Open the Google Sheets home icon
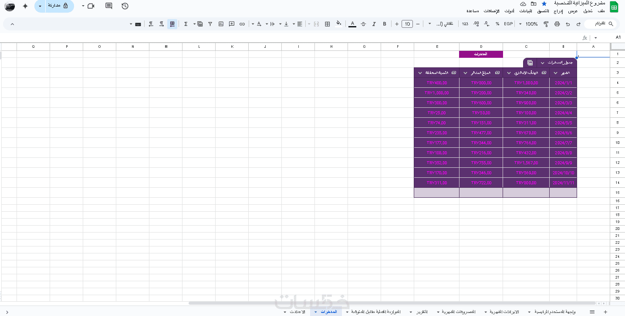This screenshot has height=316, width=625. [x=614, y=7]
